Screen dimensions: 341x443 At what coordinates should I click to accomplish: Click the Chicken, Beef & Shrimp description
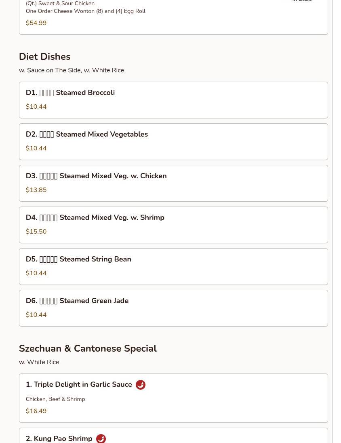pyautogui.click(x=55, y=399)
